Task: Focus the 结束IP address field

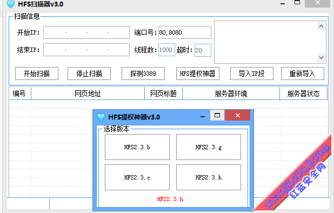Action: coord(86,50)
